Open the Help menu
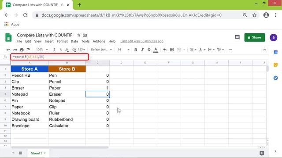 [x=112, y=41]
